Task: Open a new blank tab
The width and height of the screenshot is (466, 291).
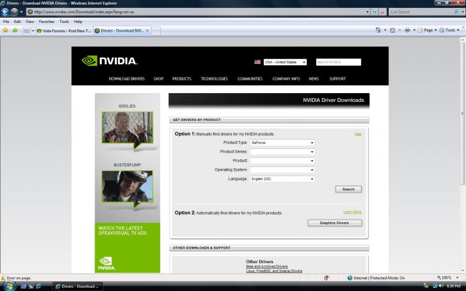Action: [156, 30]
